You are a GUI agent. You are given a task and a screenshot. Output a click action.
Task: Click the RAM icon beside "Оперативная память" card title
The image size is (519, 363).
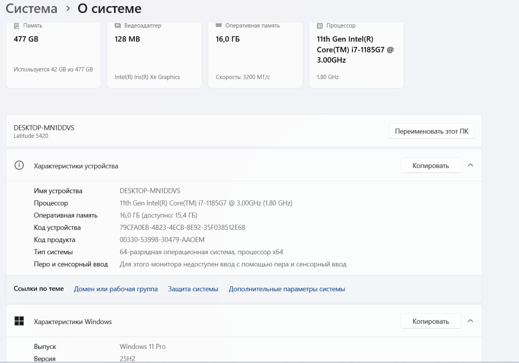tap(219, 25)
